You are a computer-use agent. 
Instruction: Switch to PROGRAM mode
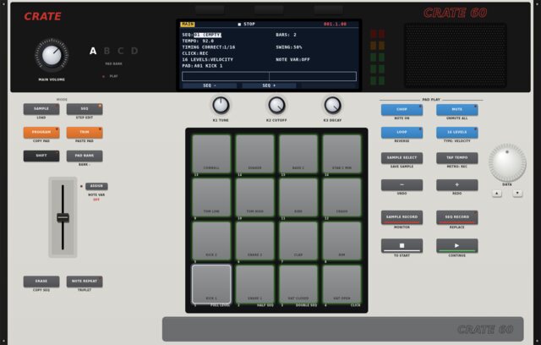pyautogui.click(x=41, y=133)
